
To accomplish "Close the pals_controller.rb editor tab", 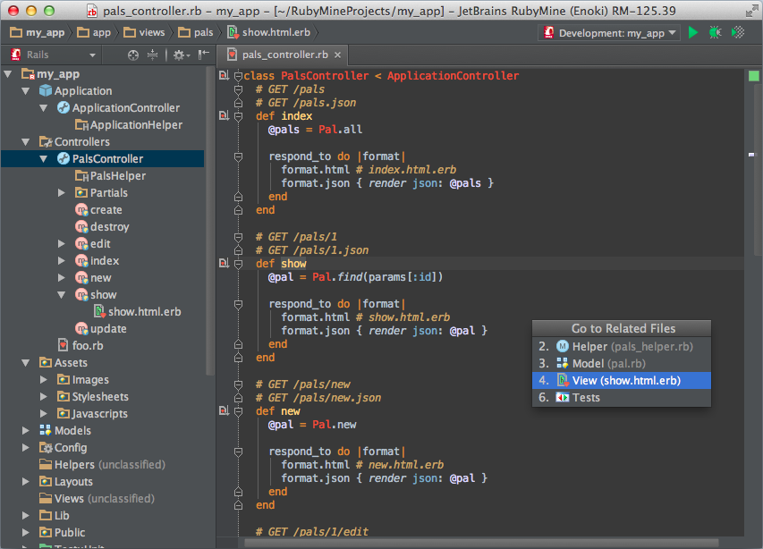I will pos(336,55).
